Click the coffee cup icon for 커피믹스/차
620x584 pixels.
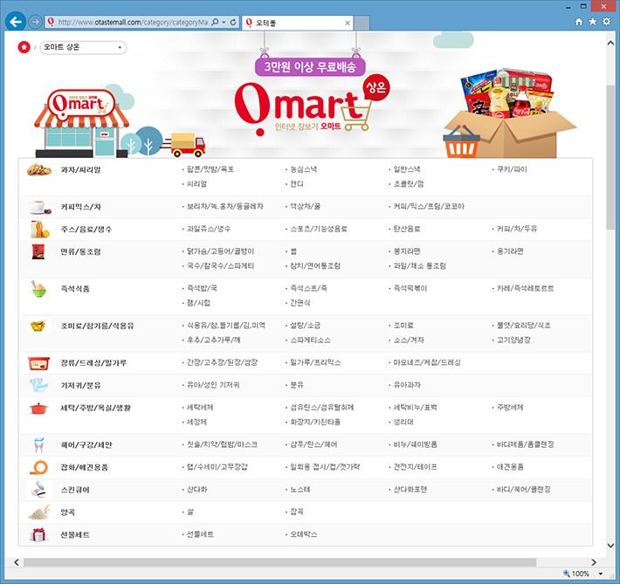tap(39, 207)
